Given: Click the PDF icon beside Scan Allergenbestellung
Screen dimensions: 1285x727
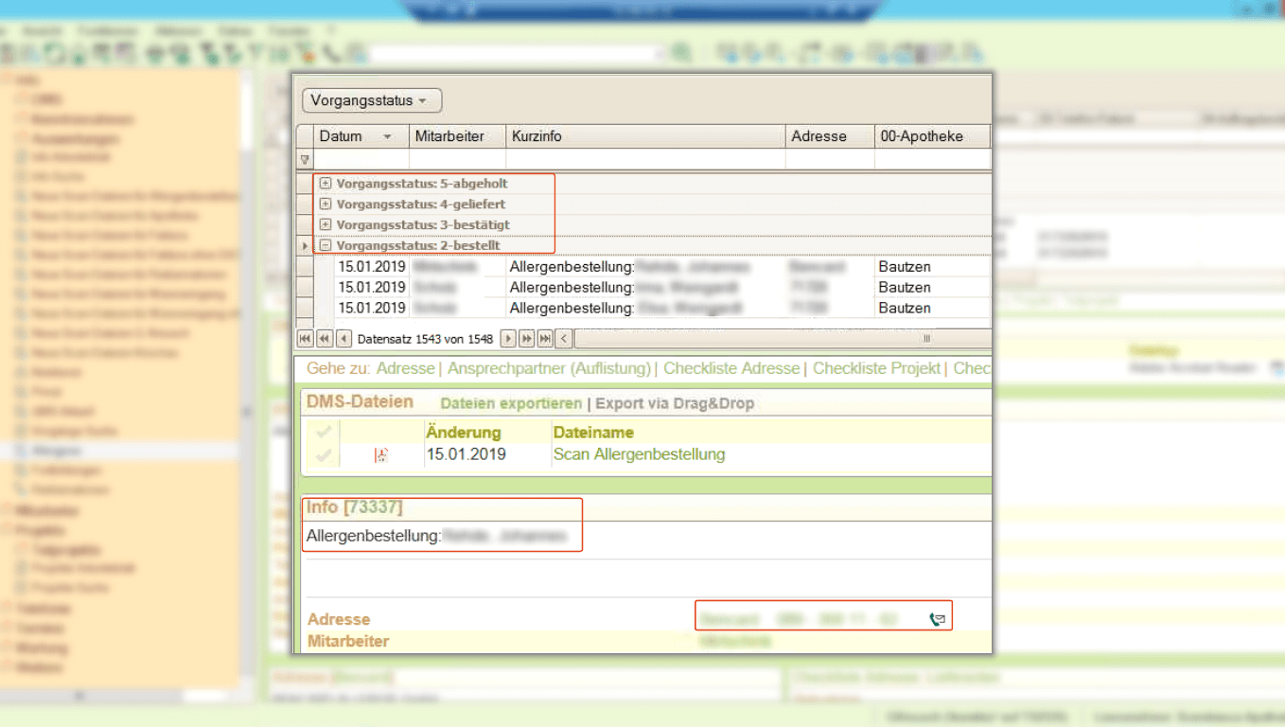Looking at the screenshot, I should tap(381, 455).
